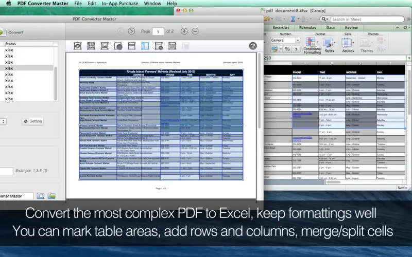Select the mark image area tool
The width and height of the screenshot is (412, 257).
pos(105,46)
